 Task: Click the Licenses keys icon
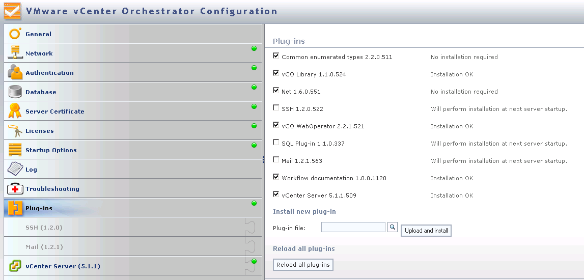tap(15, 130)
